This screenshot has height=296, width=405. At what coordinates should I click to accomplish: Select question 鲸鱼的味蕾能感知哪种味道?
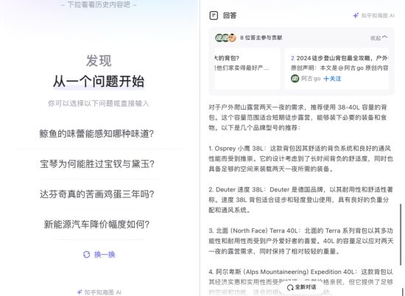(96, 133)
